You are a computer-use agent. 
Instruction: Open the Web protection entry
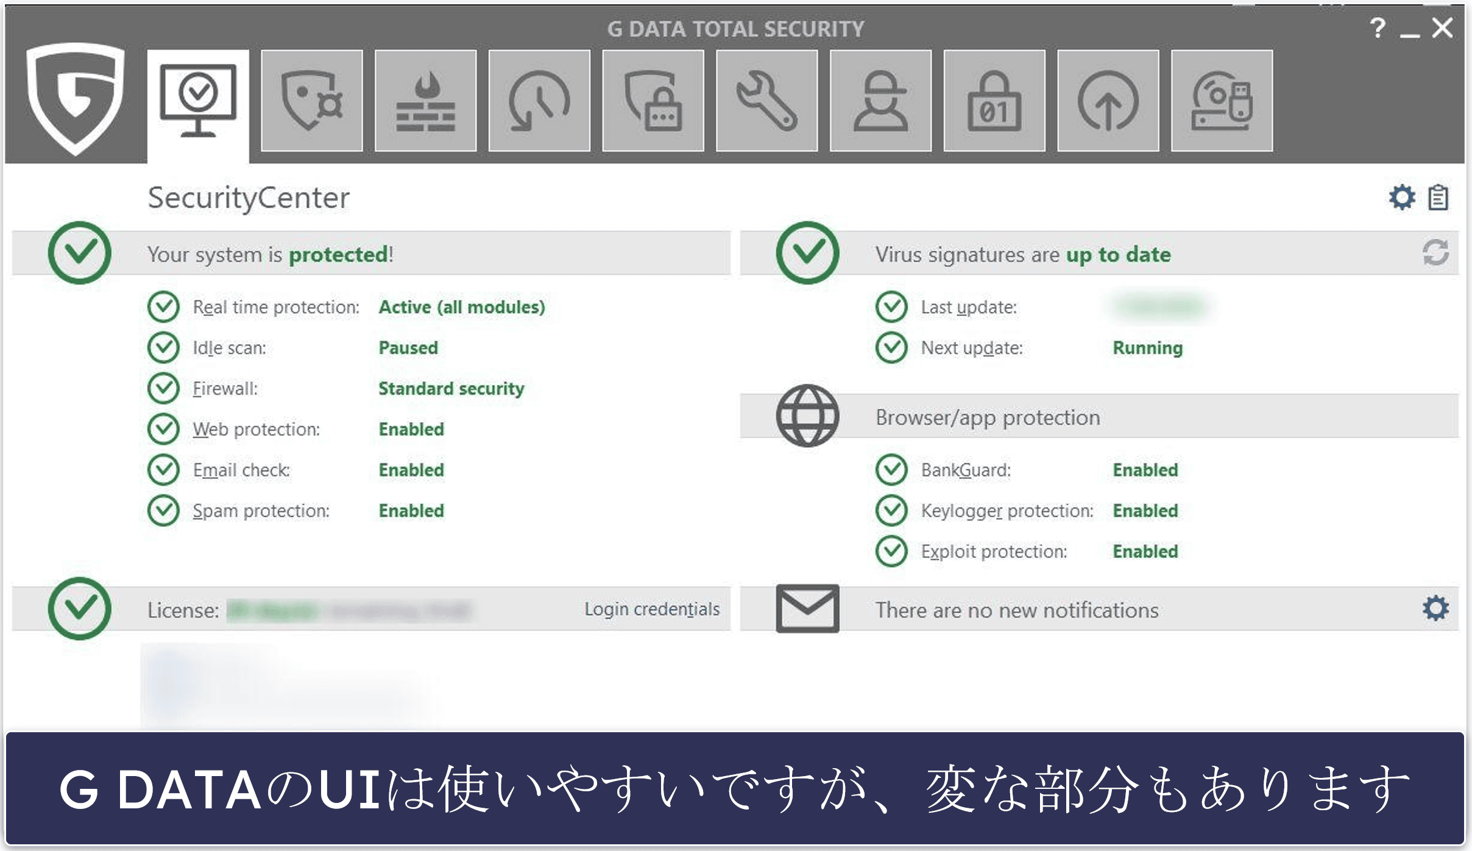pyautogui.click(x=256, y=429)
